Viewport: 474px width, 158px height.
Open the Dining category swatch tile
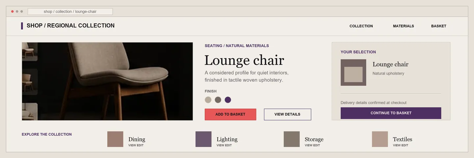[115, 139]
